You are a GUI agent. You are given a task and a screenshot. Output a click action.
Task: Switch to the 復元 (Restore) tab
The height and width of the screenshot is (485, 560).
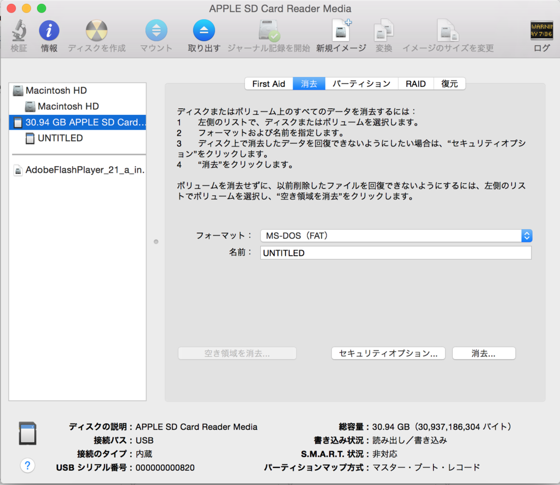click(x=450, y=84)
